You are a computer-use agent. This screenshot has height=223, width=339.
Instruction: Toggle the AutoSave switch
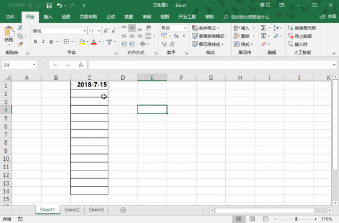click(34, 5)
